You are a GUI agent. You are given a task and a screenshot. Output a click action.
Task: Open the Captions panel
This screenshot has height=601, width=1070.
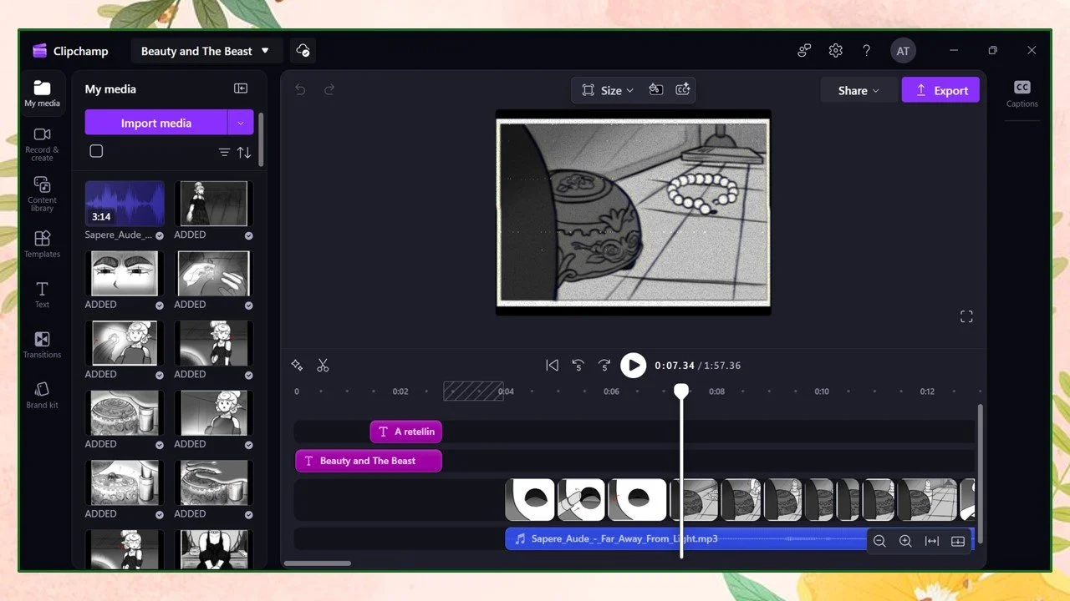1022,93
